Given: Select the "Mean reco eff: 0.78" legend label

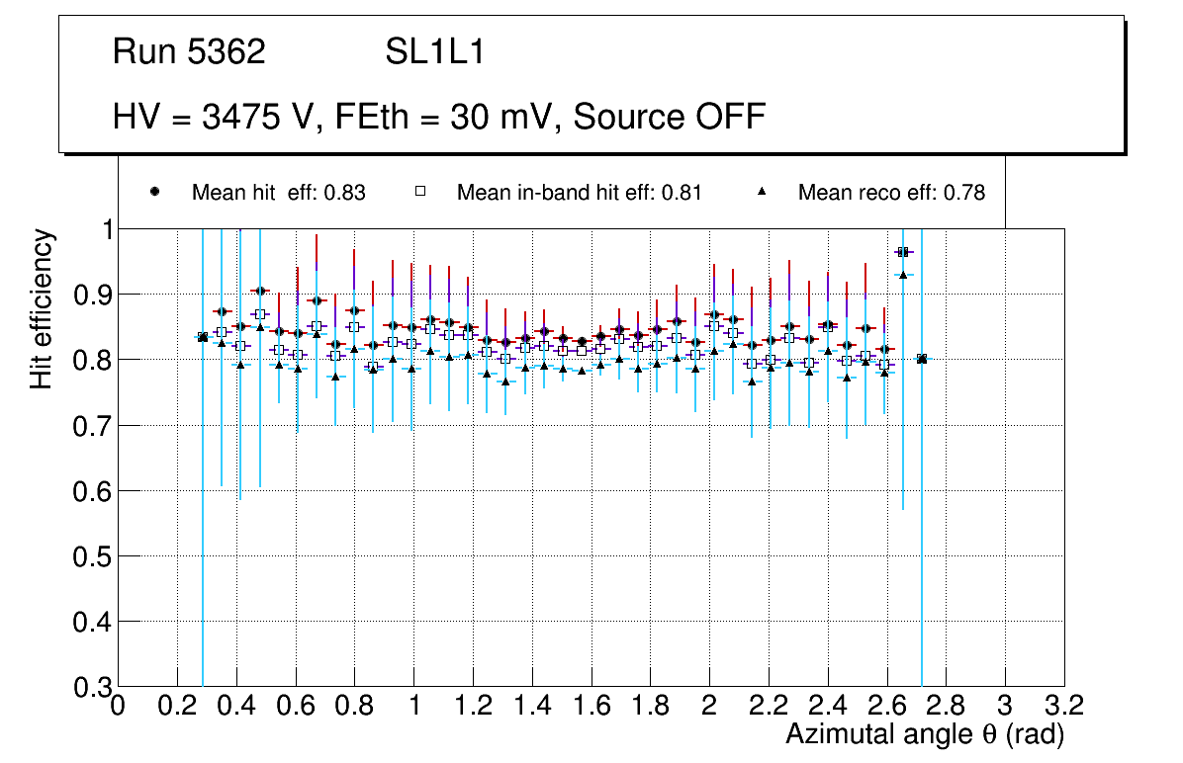Looking at the screenshot, I should pos(891,193).
